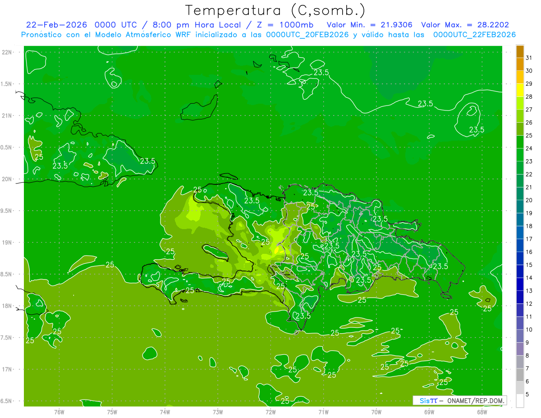Screen dimensions: 541x418
Task: Click the title "Temperatura (C,somb.)"
Action: coord(275,11)
